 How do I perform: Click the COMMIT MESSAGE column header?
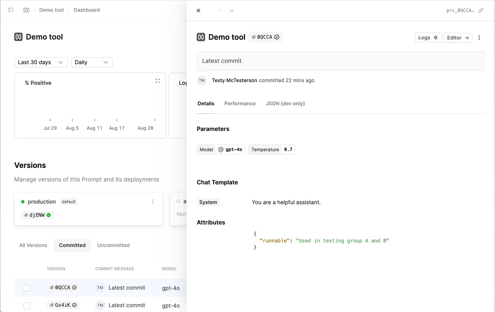click(115, 269)
